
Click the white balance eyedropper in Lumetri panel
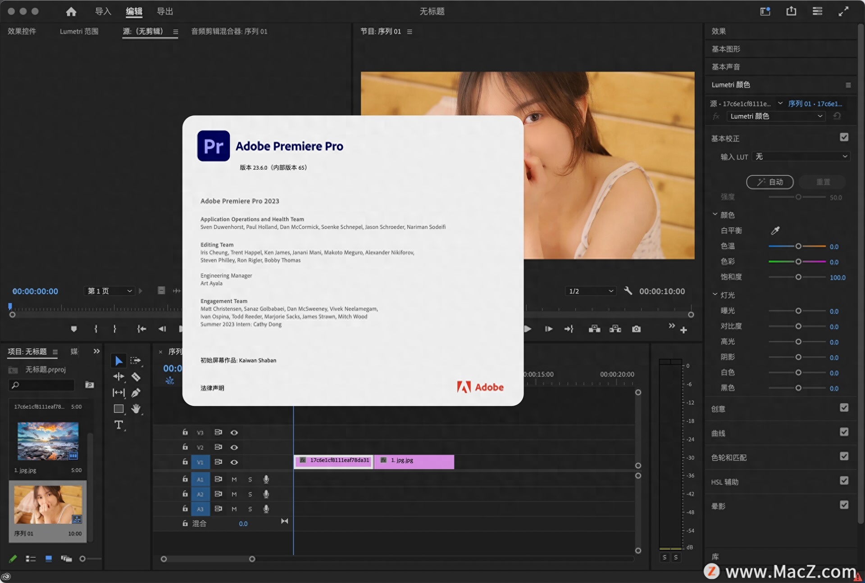click(776, 230)
